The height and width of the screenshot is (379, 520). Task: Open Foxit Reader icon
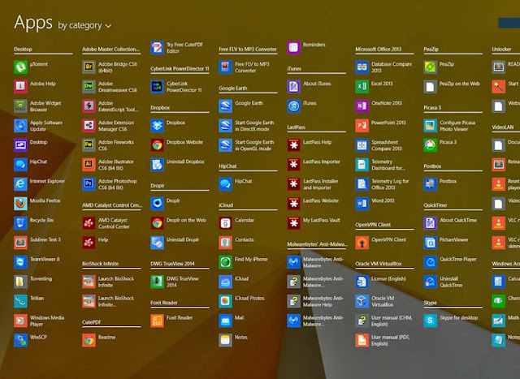point(157,321)
